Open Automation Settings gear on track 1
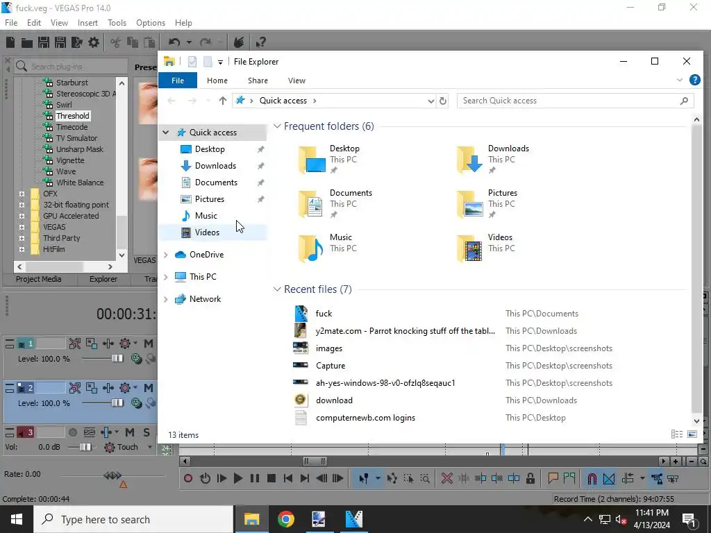Image resolution: width=711 pixels, height=533 pixels. pos(125,344)
